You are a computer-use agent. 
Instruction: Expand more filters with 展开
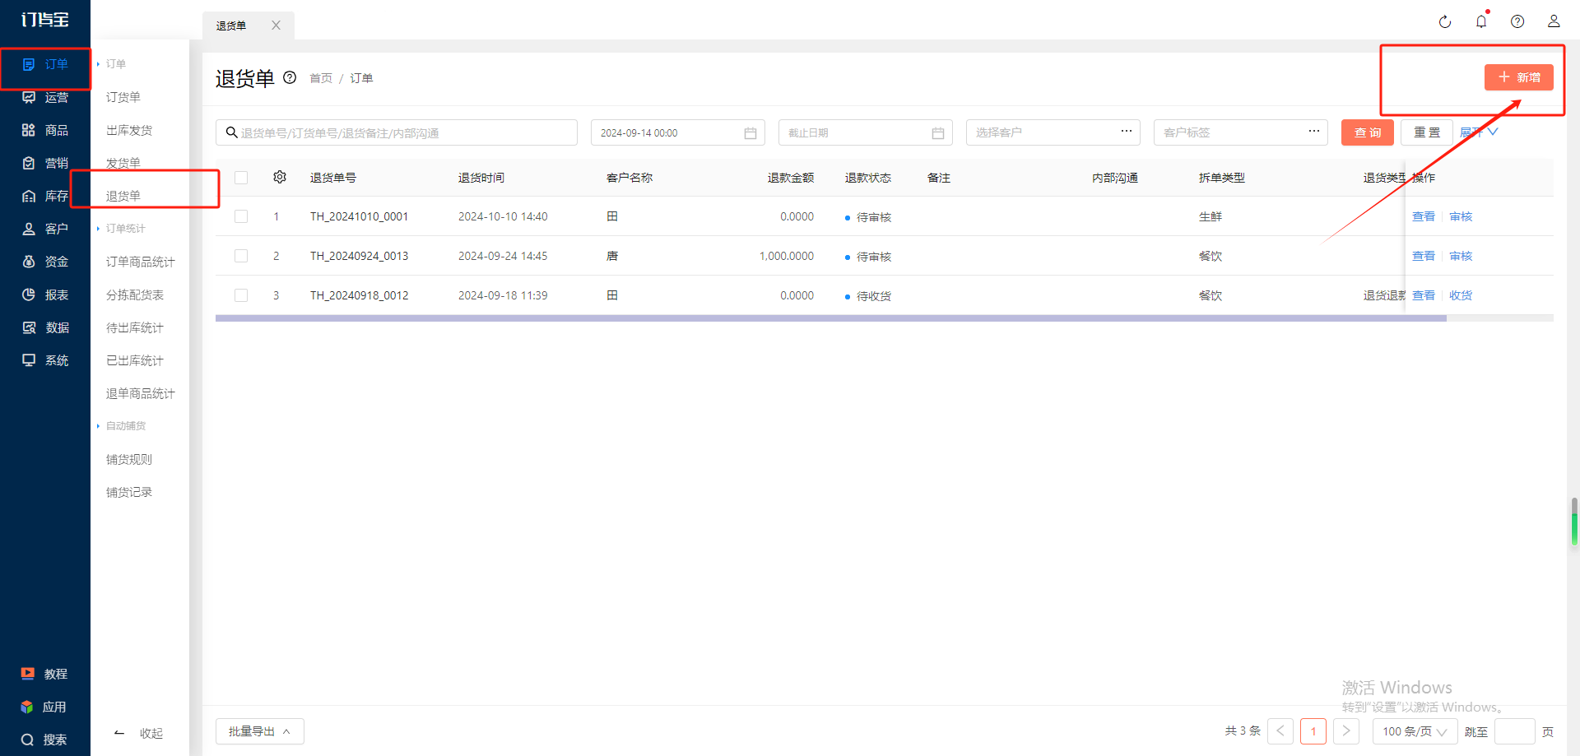1479,132
